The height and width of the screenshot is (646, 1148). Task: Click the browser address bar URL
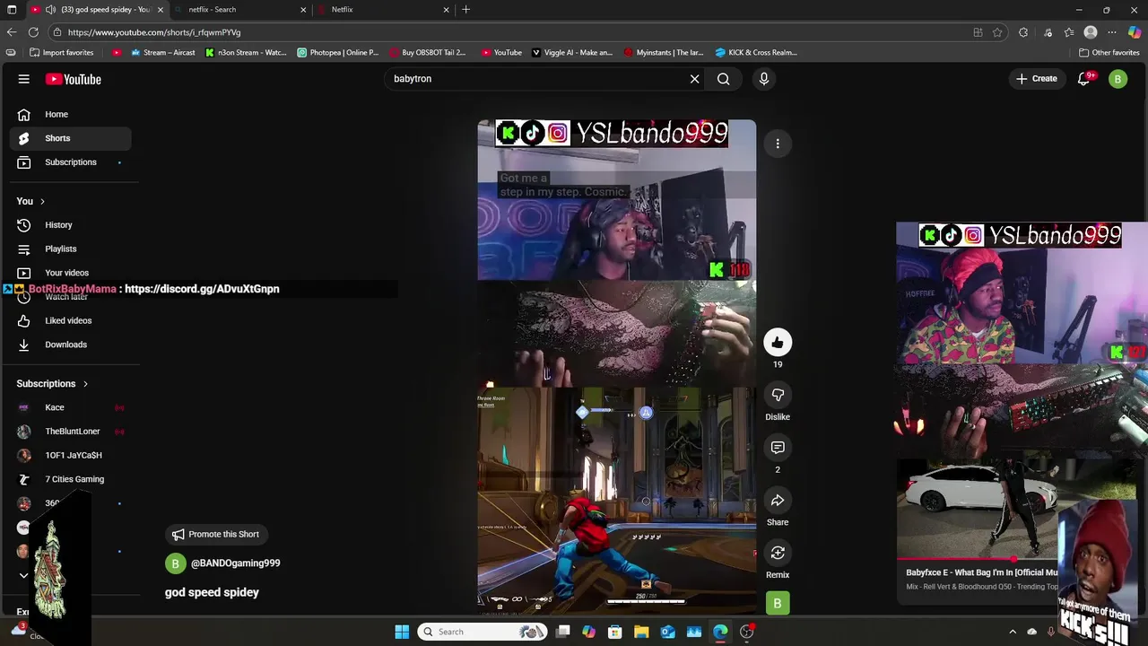(x=154, y=32)
